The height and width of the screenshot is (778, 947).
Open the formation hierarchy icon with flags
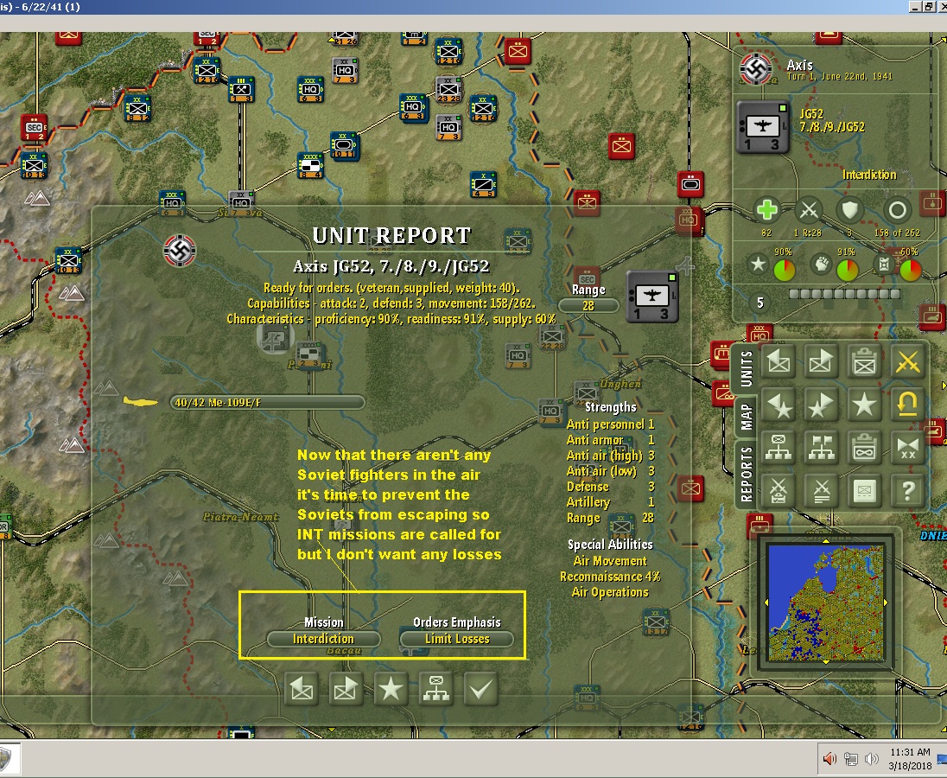pyautogui.click(x=822, y=448)
